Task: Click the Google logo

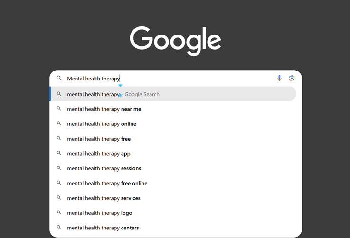Action: [x=175, y=41]
